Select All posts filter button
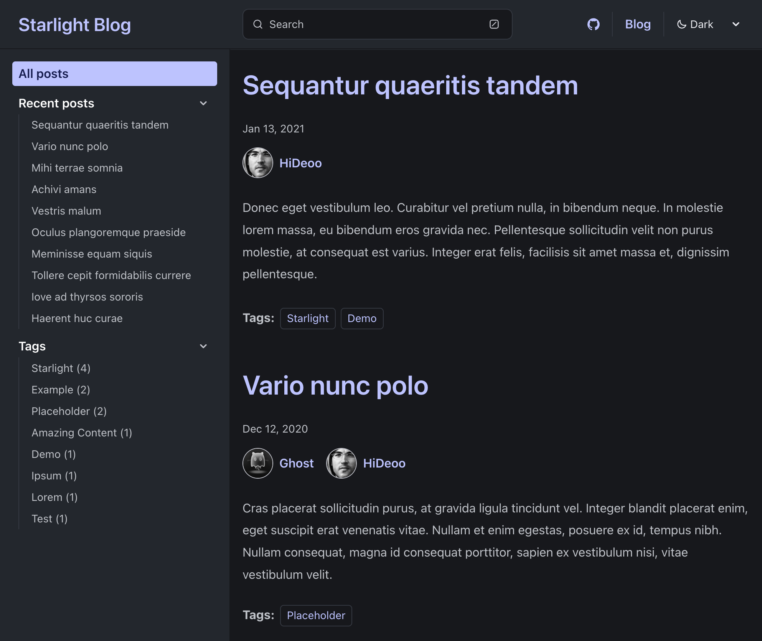This screenshot has height=641, width=762. click(x=114, y=73)
